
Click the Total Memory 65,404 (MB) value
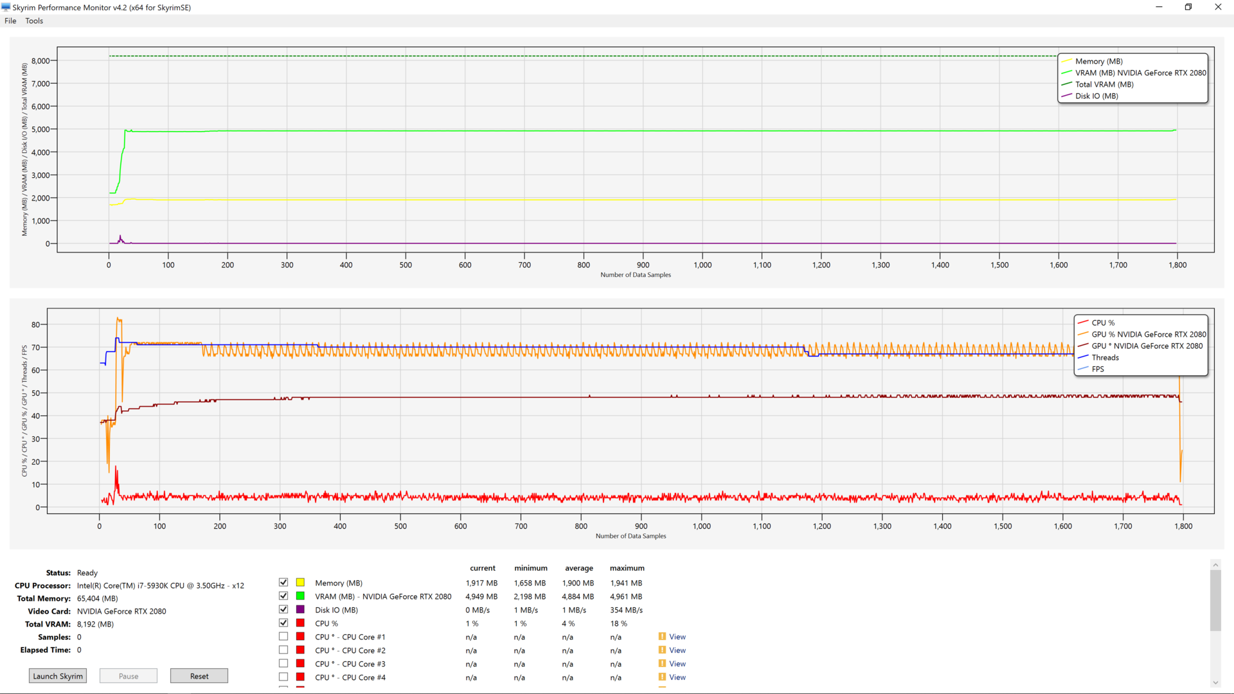[x=97, y=598]
